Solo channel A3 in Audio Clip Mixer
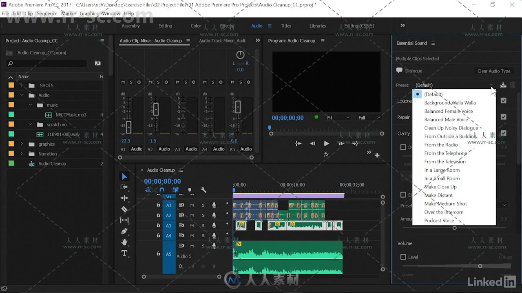Viewport: 522px width, 293px height. (186, 82)
